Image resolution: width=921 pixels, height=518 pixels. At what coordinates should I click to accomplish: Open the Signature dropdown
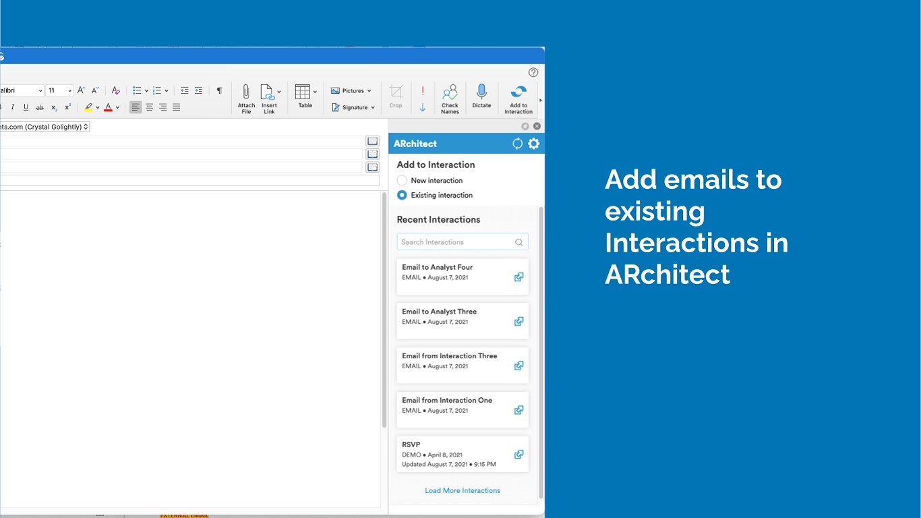pos(353,107)
